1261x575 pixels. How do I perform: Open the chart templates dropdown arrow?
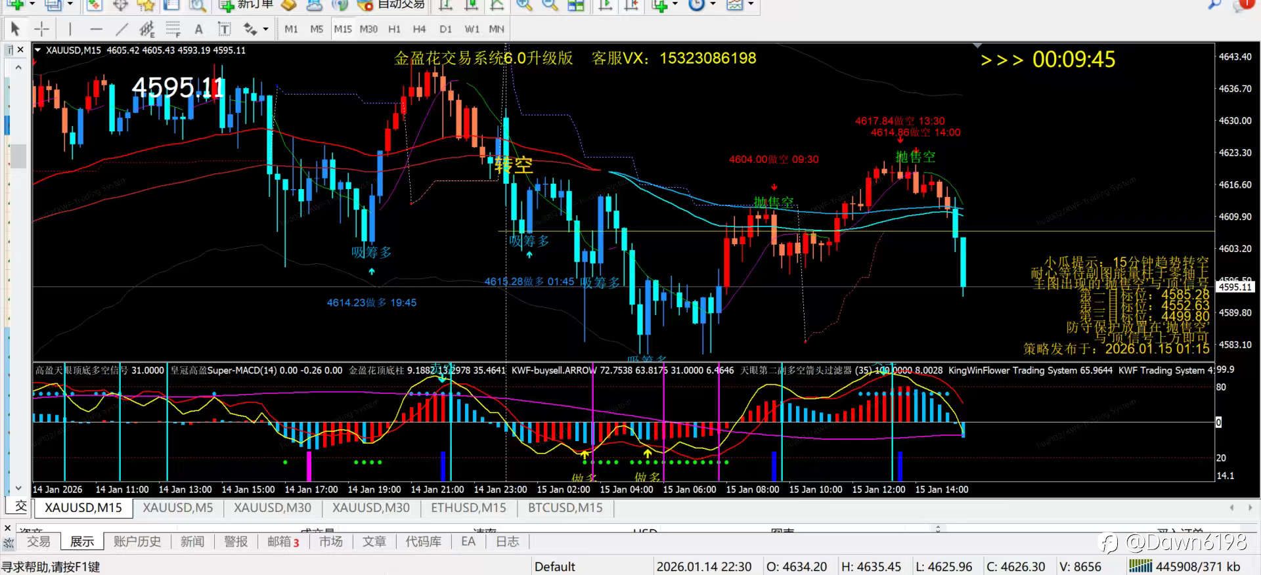[x=751, y=5]
